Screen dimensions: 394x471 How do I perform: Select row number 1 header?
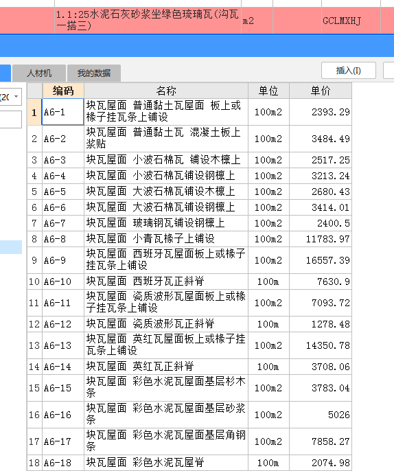pos(34,112)
